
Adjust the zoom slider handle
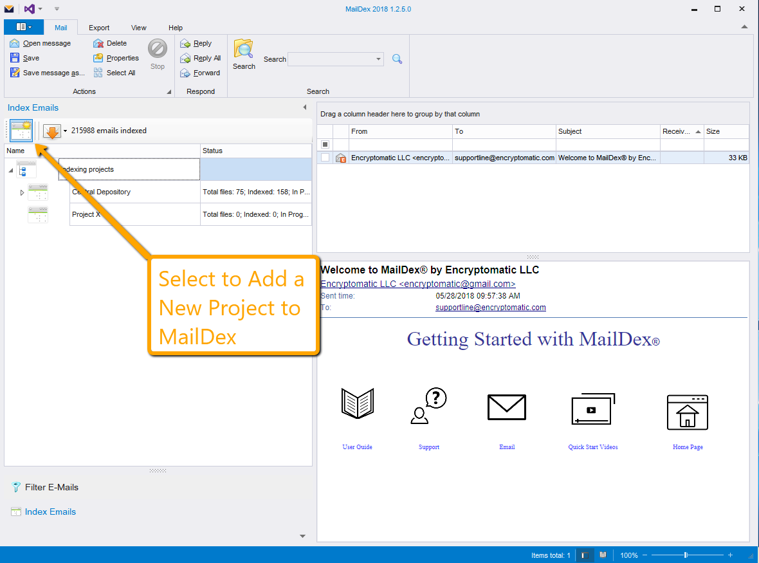point(686,555)
